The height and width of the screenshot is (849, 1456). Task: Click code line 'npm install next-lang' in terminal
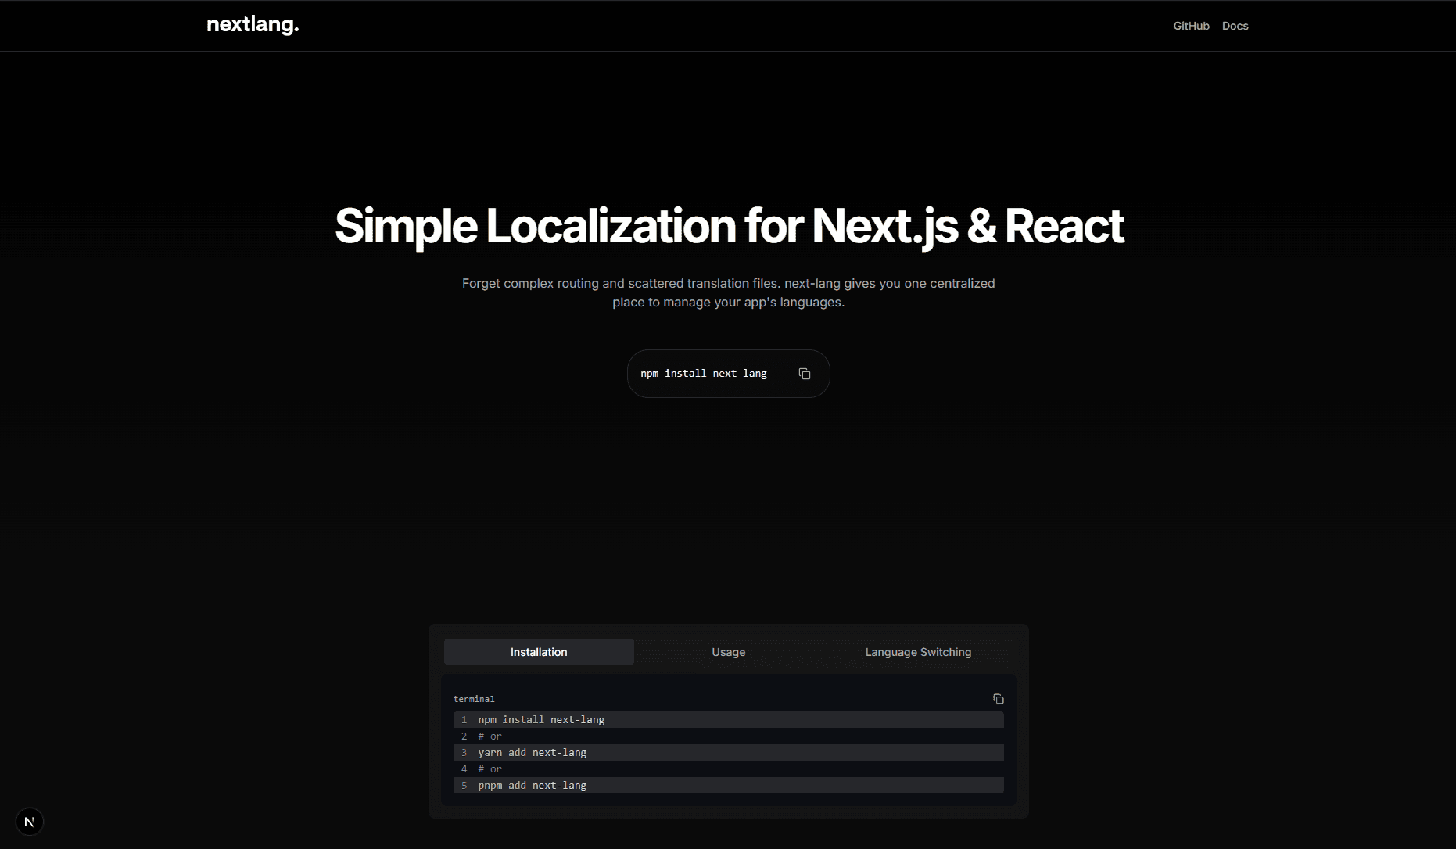541,719
